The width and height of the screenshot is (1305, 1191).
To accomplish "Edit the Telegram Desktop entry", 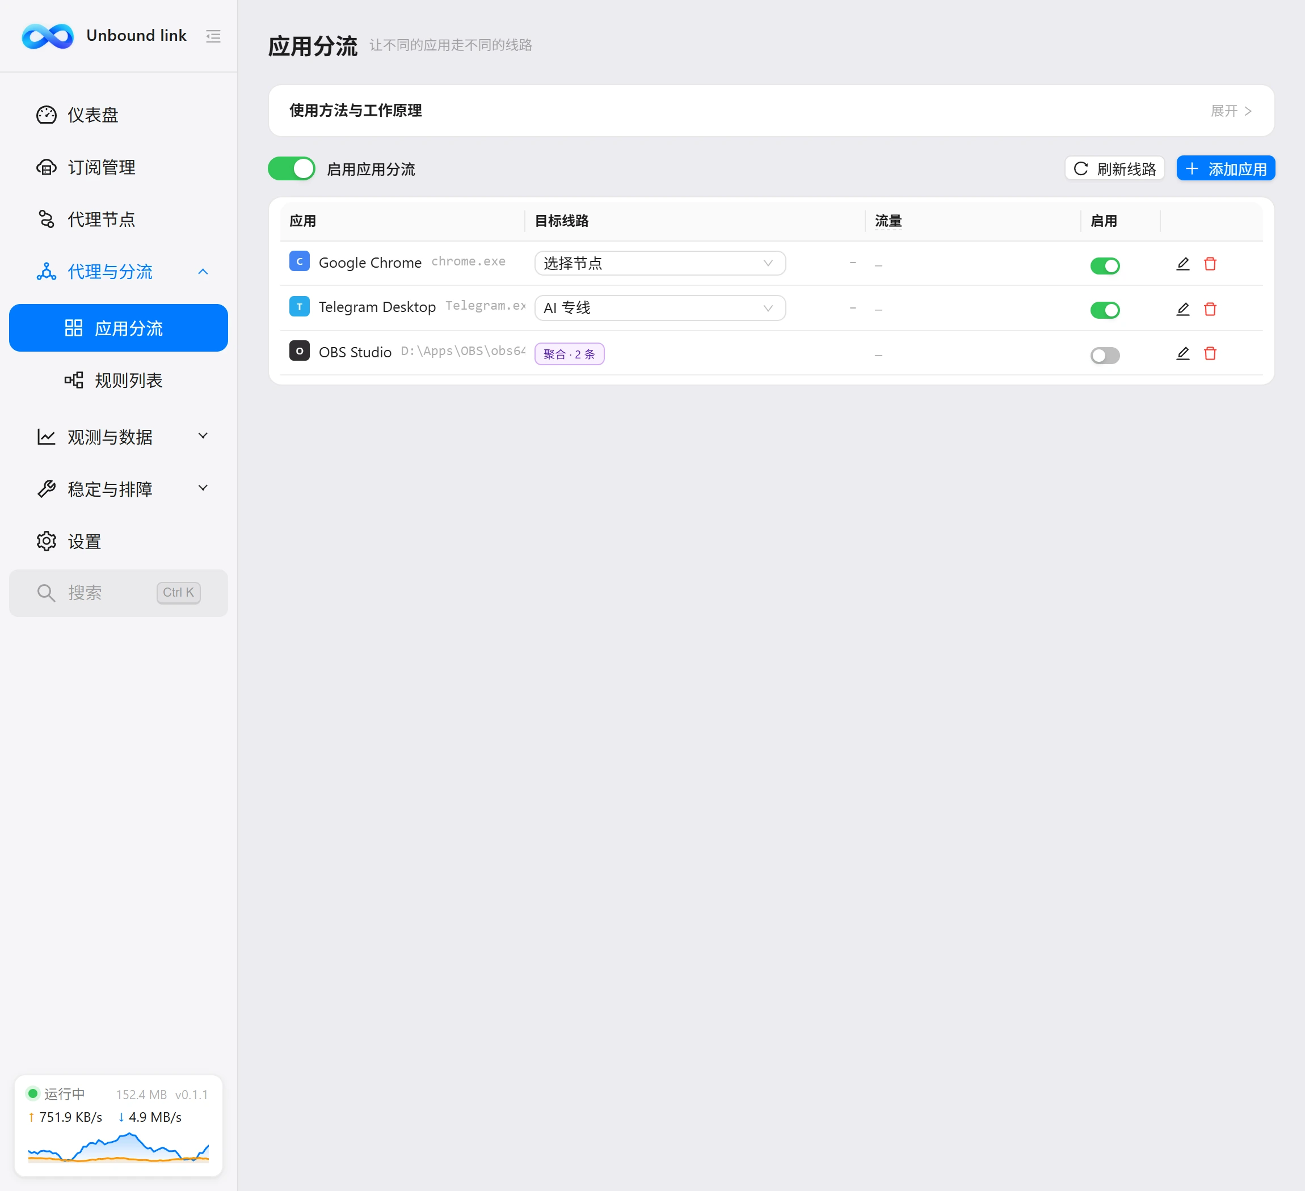I will point(1182,309).
